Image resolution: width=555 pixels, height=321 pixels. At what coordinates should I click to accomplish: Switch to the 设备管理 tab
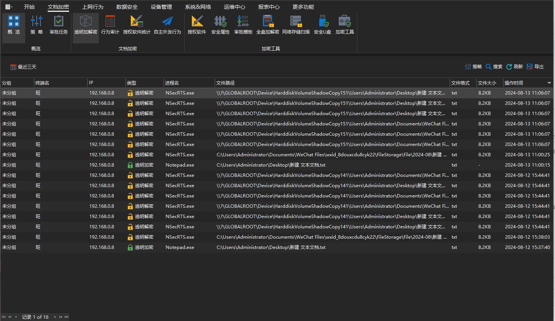point(161,7)
